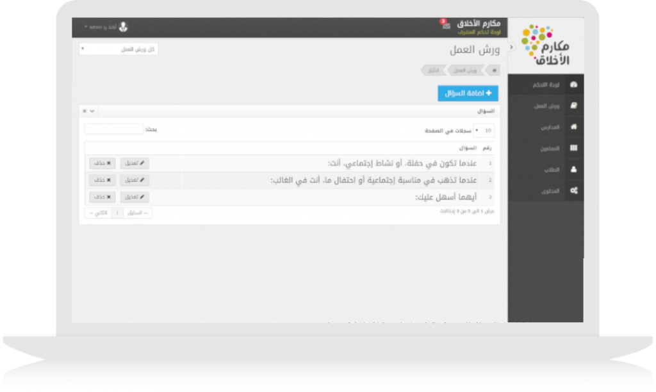Viewport: 656px width, 392px height.
Task: Collapse the السؤال panel using the chevron
Action: pos(92,111)
